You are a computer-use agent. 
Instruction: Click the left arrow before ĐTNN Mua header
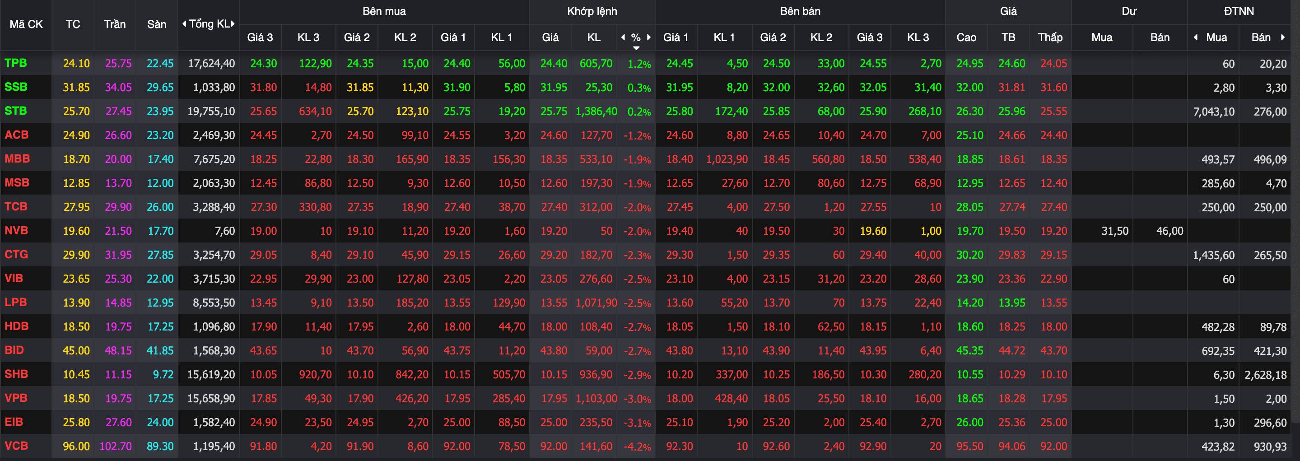point(1196,37)
